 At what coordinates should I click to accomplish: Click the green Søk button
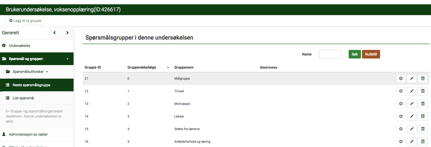point(354,54)
